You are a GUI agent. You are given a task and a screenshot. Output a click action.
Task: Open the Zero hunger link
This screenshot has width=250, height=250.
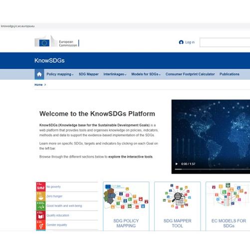[x=54, y=196]
